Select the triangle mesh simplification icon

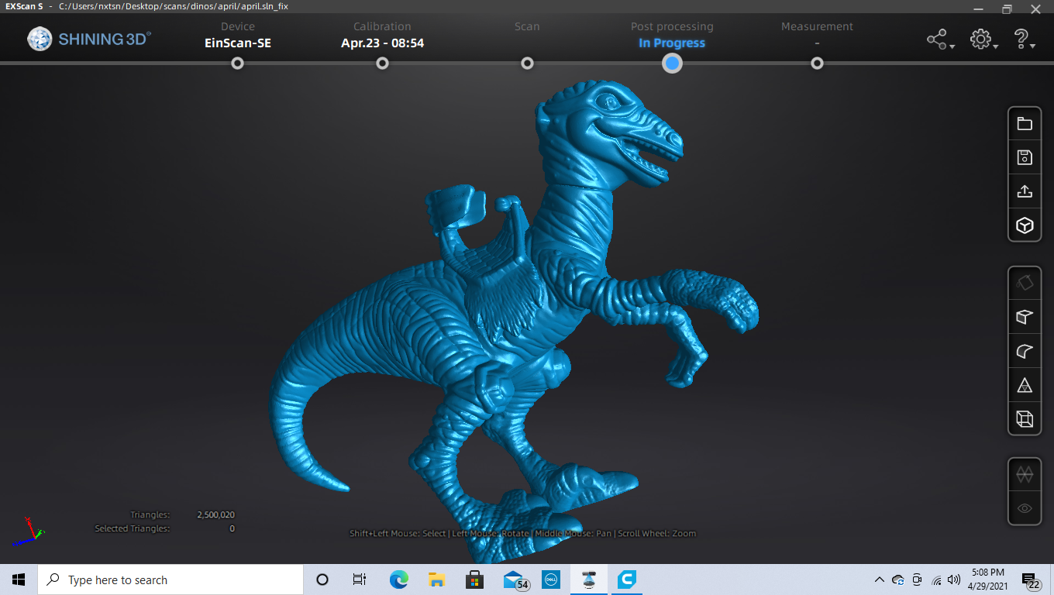click(x=1025, y=385)
